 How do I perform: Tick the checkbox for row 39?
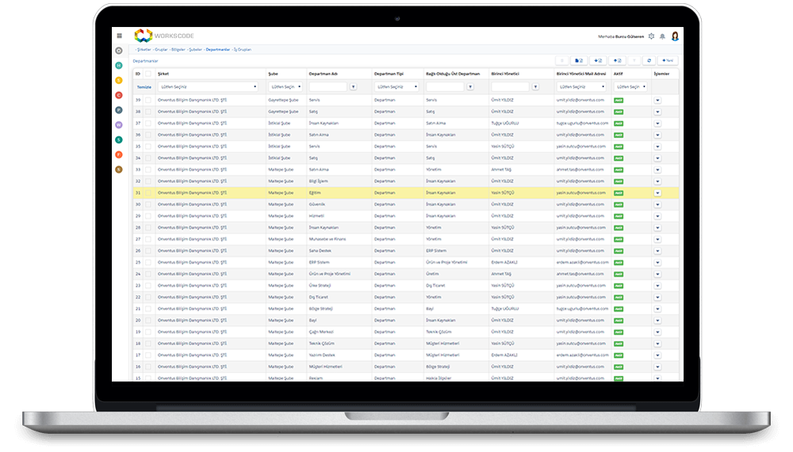click(148, 100)
